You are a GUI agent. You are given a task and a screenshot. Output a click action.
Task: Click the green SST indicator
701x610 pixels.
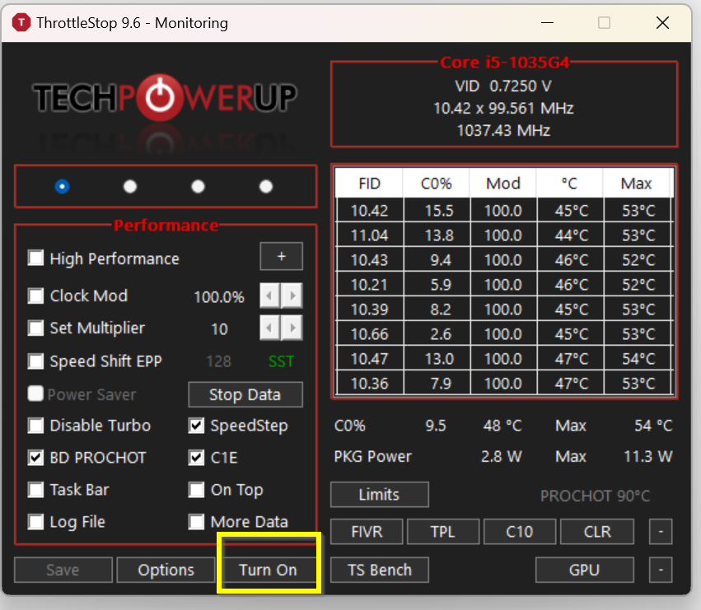(x=281, y=361)
